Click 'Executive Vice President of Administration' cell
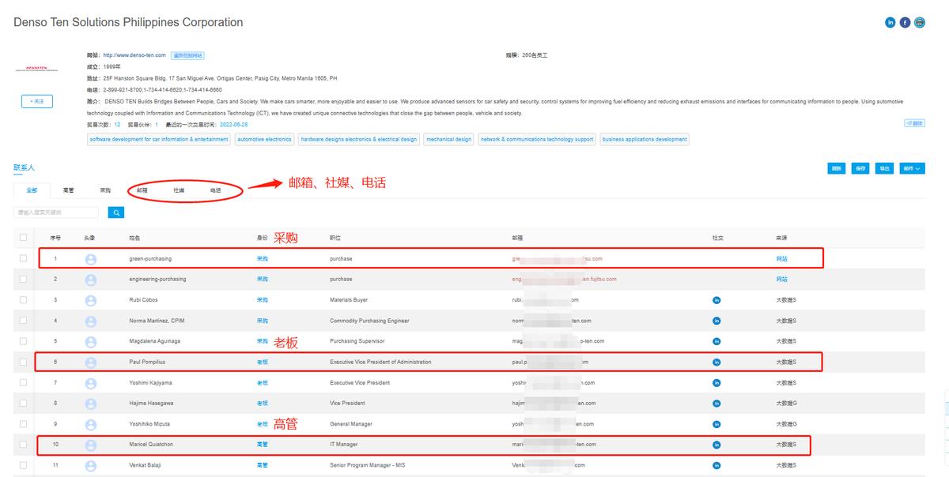Viewport: 949px width, 477px height. (x=380, y=362)
